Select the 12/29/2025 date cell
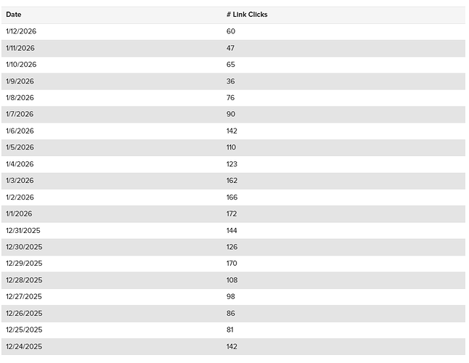469x363 pixels. point(24,263)
